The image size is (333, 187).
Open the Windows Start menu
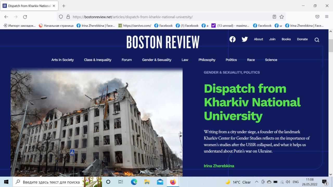[6, 182]
